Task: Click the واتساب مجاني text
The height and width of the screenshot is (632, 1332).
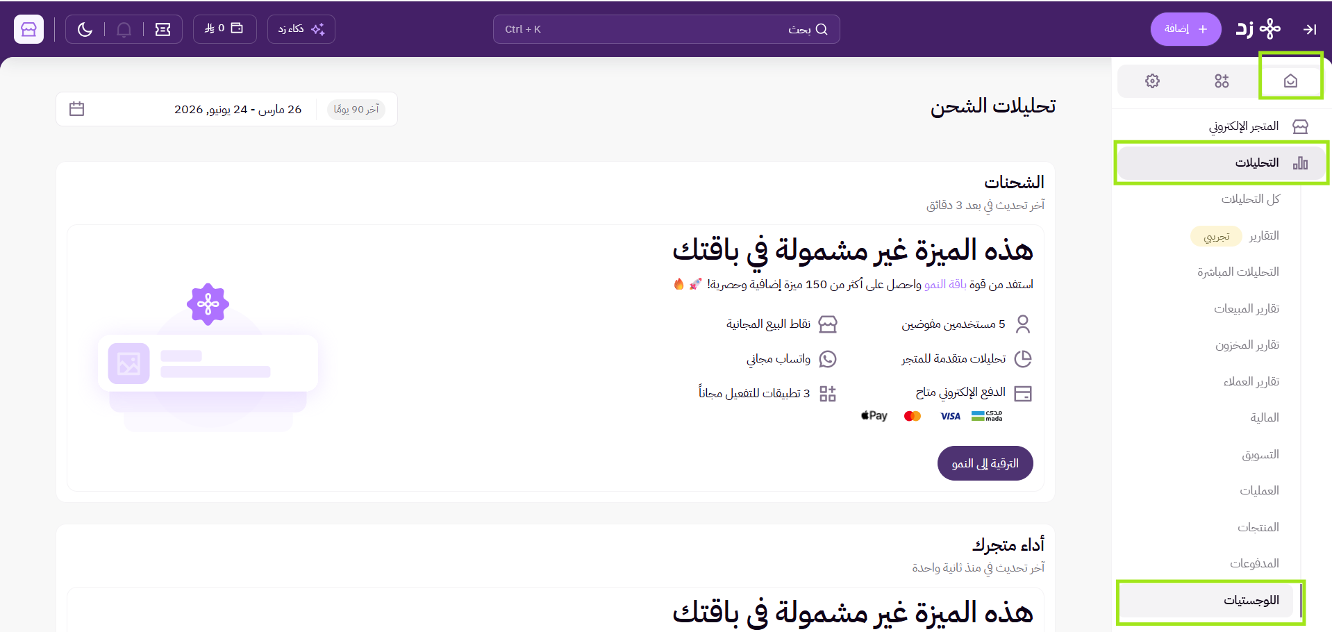Action: (778, 359)
